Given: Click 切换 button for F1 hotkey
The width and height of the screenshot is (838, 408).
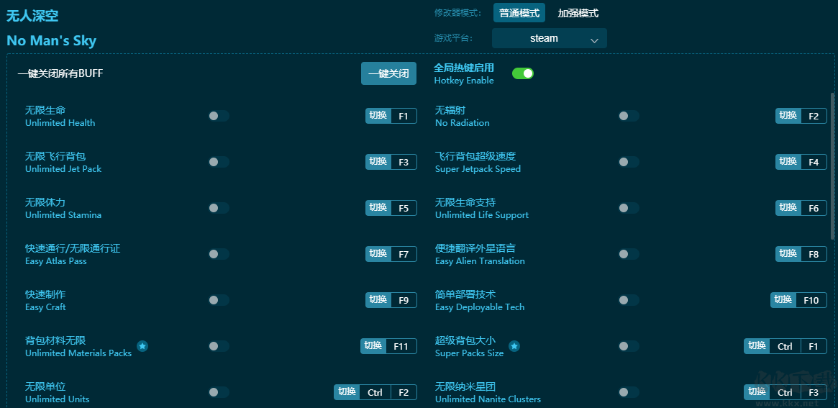Looking at the screenshot, I should click(x=378, y=116).
